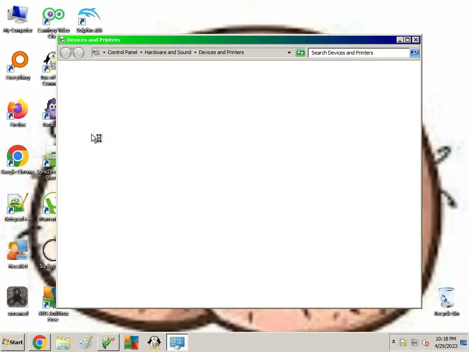Open the Recycle Bin

click(446, 301)
